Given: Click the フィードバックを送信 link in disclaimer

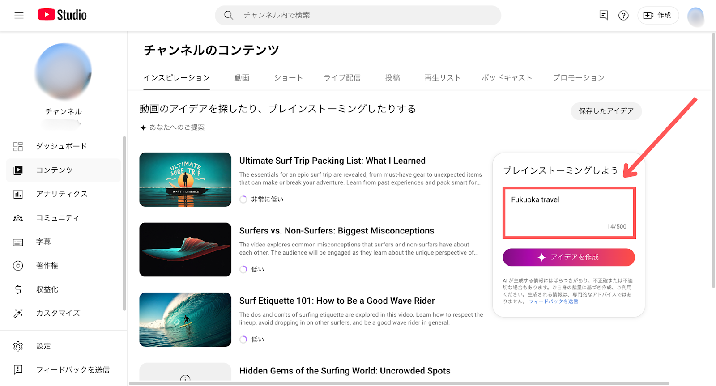Looking at the screenshot, I should [554, 301].
